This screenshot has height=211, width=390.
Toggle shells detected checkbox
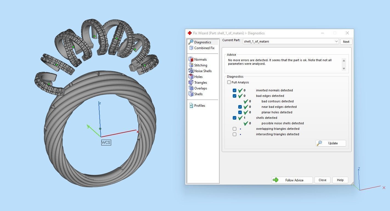tap(234, 118)
